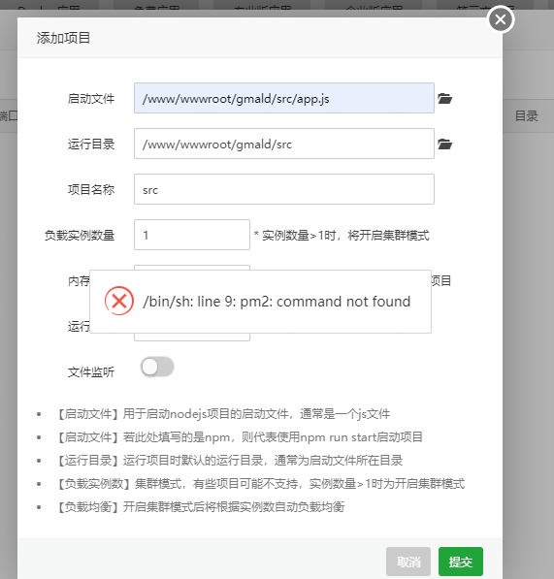Click the note mentioning npm run start

coord(239,437)
